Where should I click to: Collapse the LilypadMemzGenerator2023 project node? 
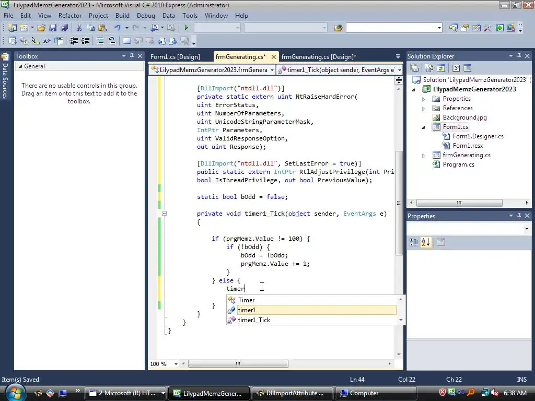tap(414, 90)
